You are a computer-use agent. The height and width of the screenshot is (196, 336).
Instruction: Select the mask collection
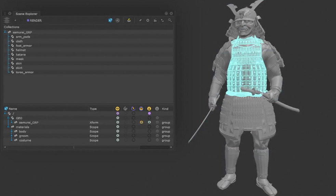[20, 59]
